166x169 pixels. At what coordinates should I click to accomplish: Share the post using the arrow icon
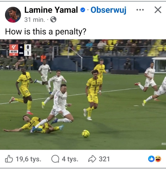click(92, 159)
